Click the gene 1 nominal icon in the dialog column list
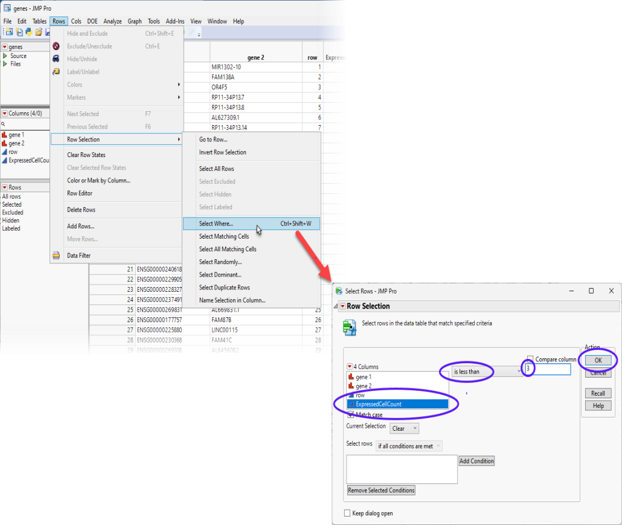622x525 pixels. click(351, 376)
